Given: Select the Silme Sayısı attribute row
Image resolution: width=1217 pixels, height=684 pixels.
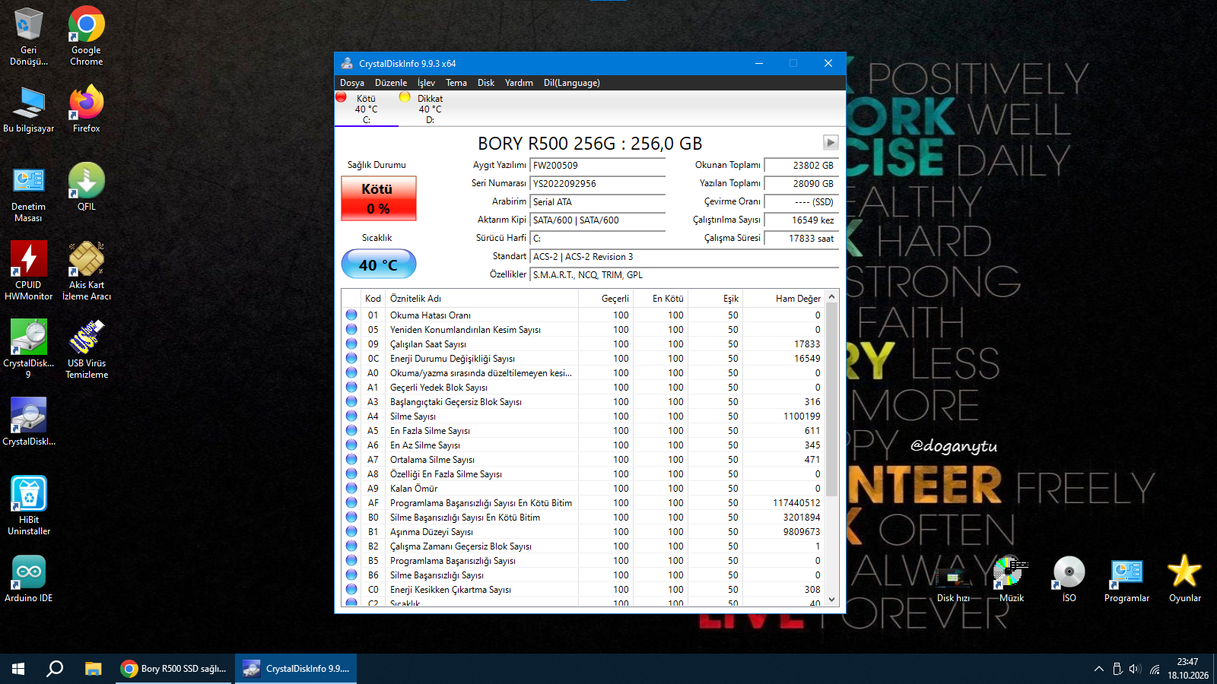Looking at the screenshot, I should click(x=583, y=416).
